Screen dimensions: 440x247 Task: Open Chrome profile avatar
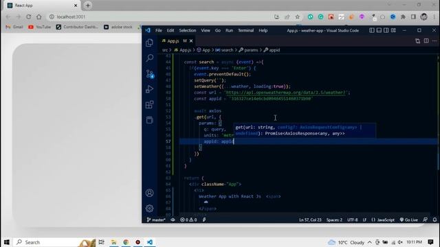click(x=423, y=16)
